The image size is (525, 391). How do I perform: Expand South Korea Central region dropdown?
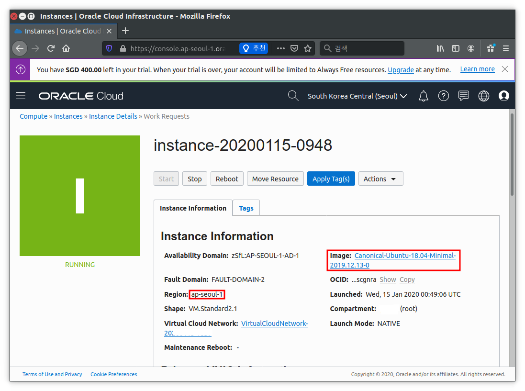click(x=357, y=96)
